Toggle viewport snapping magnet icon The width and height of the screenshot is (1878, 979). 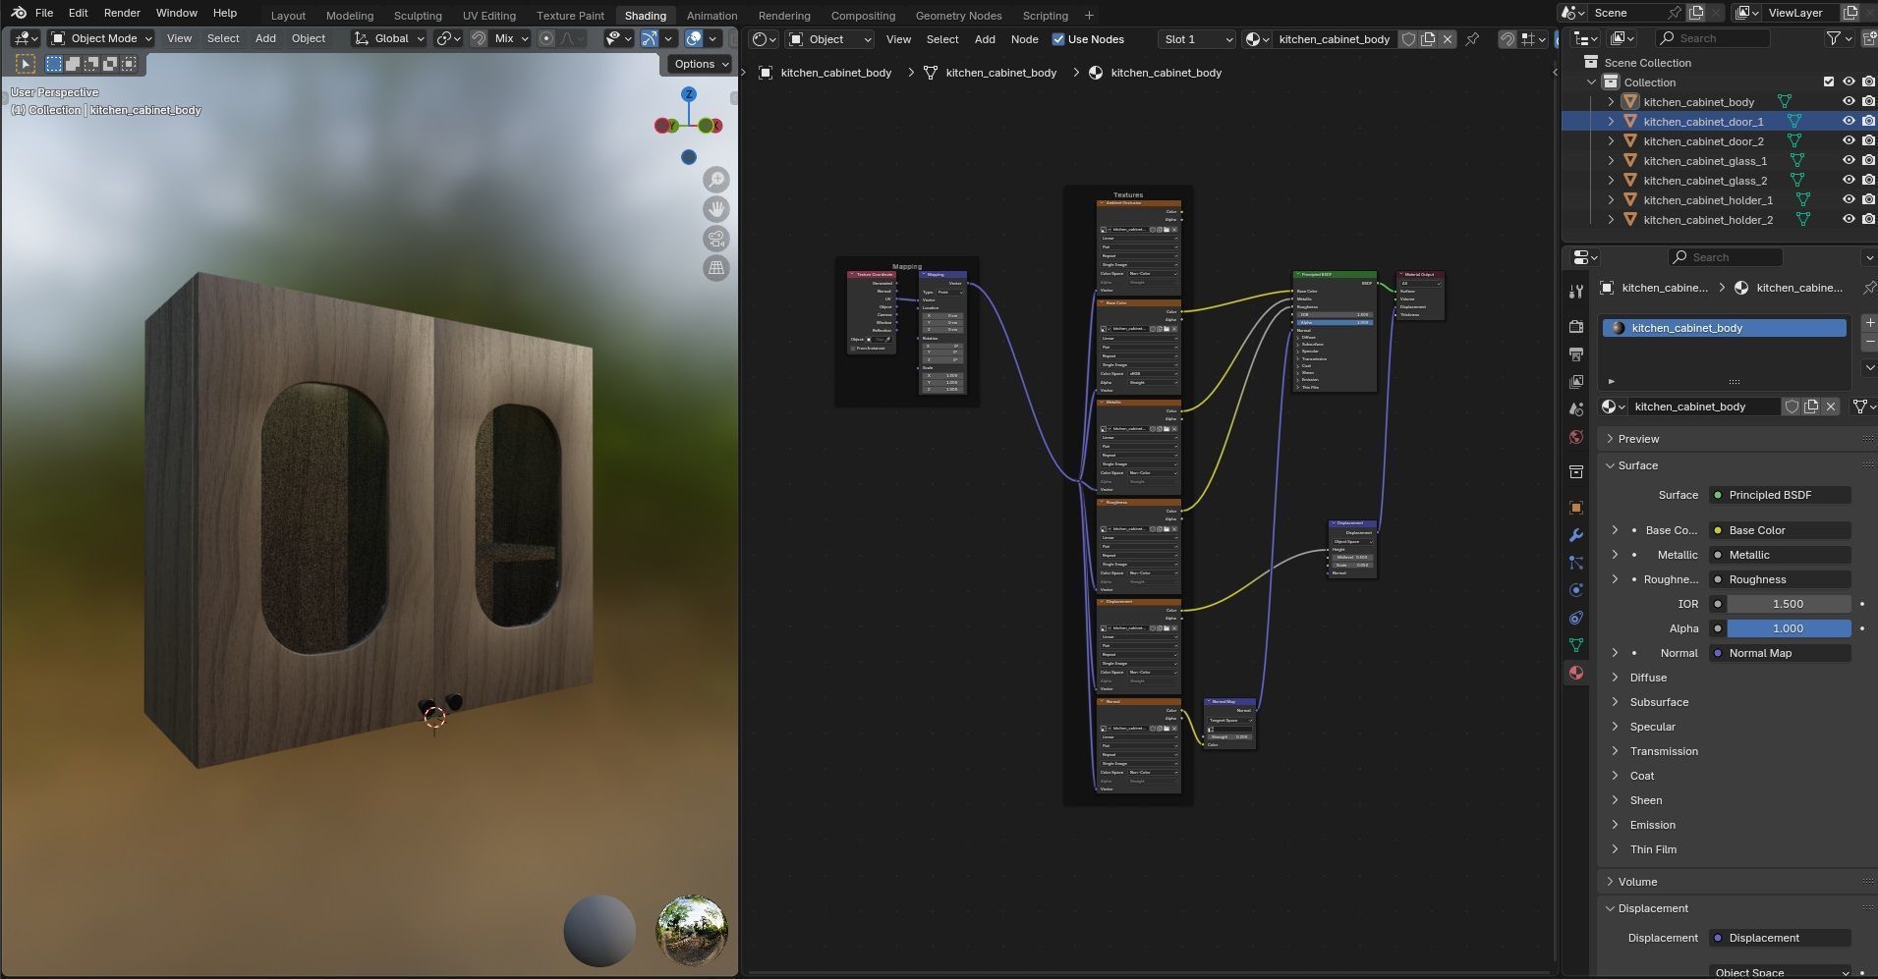coord(478,38)
